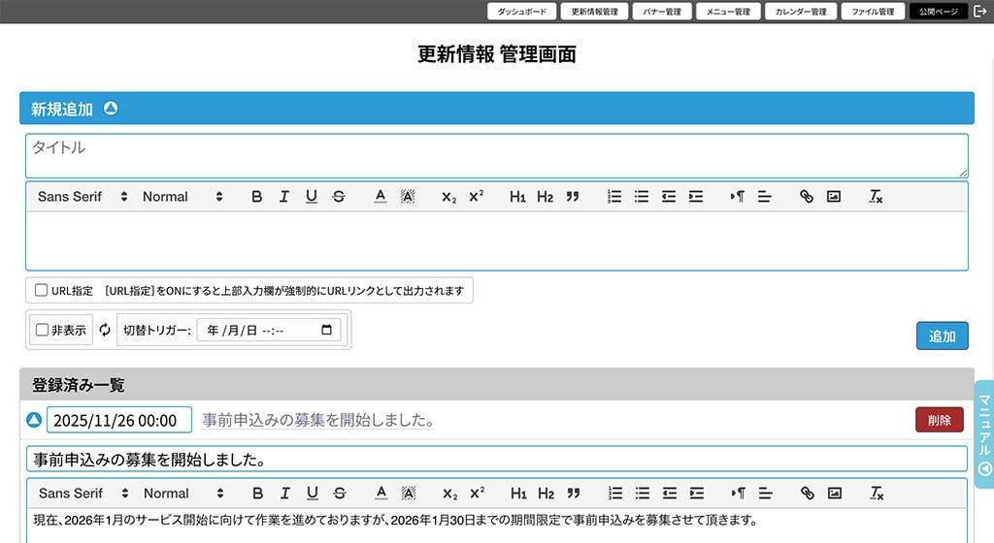Toggle text direction in new entry toolbar
This screenshot has width=994, height=543.
tap(738, 197)
